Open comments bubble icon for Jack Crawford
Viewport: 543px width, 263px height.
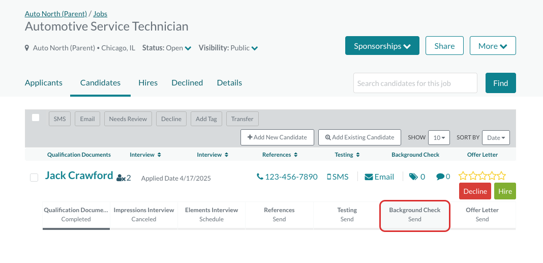440,177
